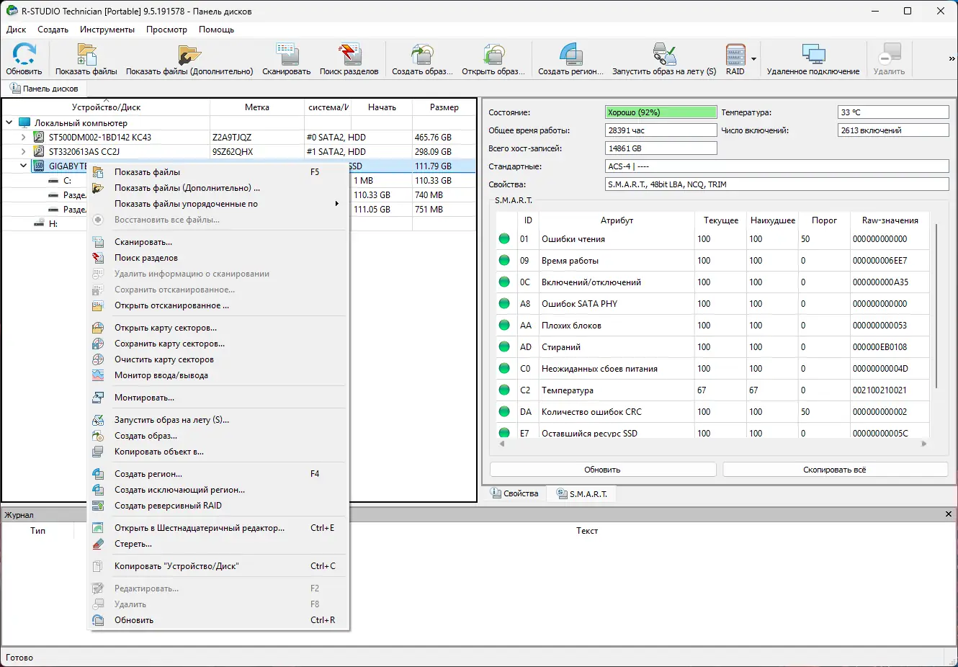Open Поиск разделов in the toolbar
Image resolution: width=958 pixels, height=667 pixels.
(x=349, y=58)
